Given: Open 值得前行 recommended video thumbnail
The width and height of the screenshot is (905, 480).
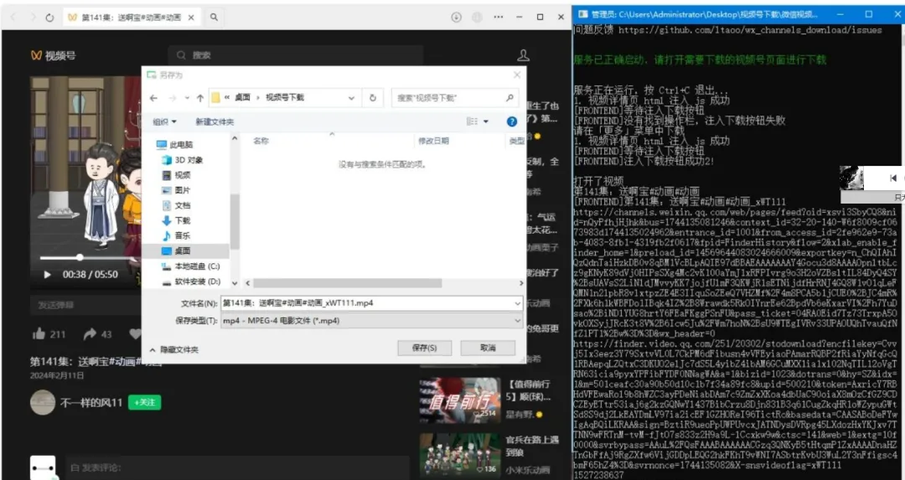Looking at the screenshot, I should click(x=460, y=400).
